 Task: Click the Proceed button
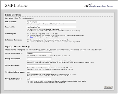pyautogui.click(x=108, y=87)
